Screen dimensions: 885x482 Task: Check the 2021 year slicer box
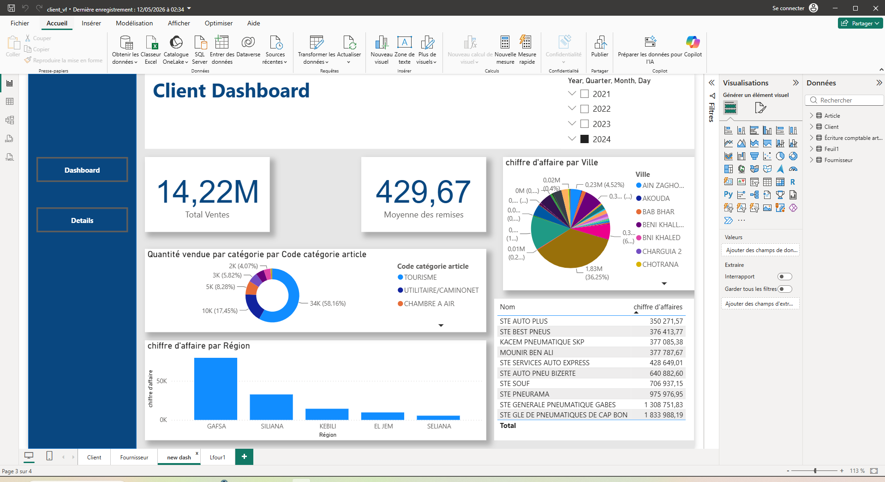point(585,94)
